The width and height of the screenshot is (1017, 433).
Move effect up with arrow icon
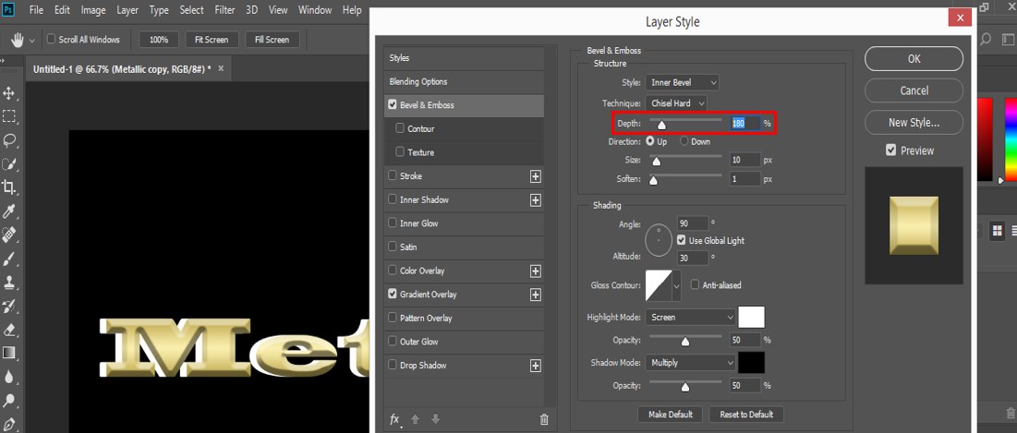pos(415,419)
